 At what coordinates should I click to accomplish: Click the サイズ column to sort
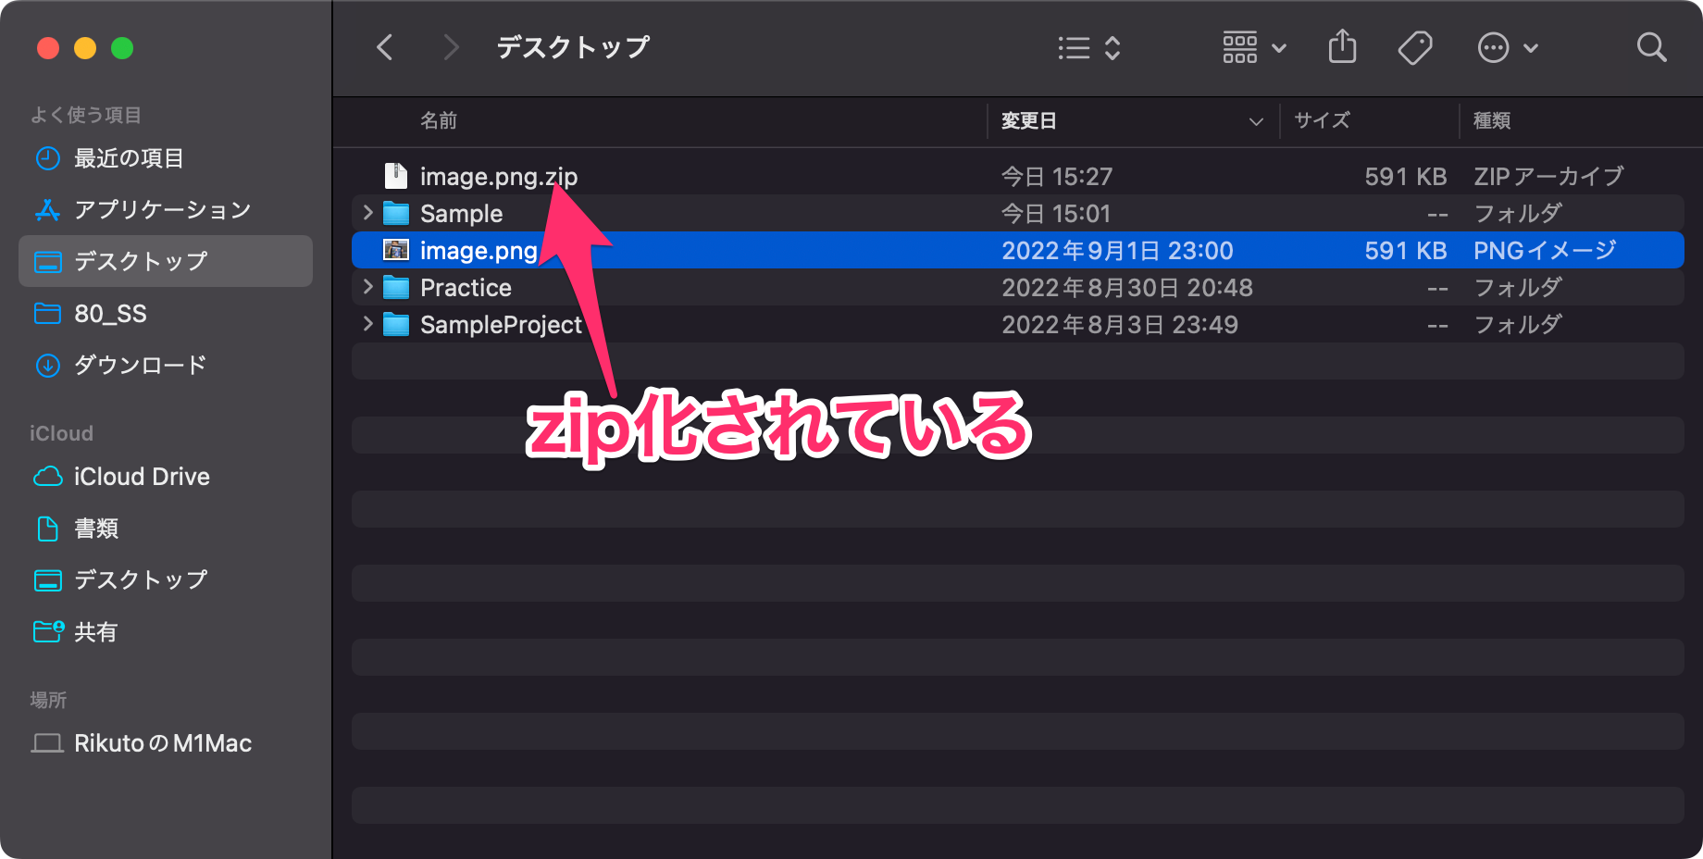(1322, 120)
